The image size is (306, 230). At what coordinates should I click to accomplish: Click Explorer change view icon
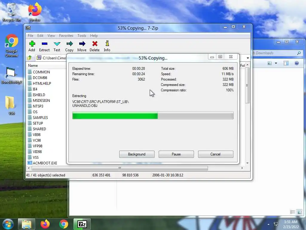(x=270, y=63)
